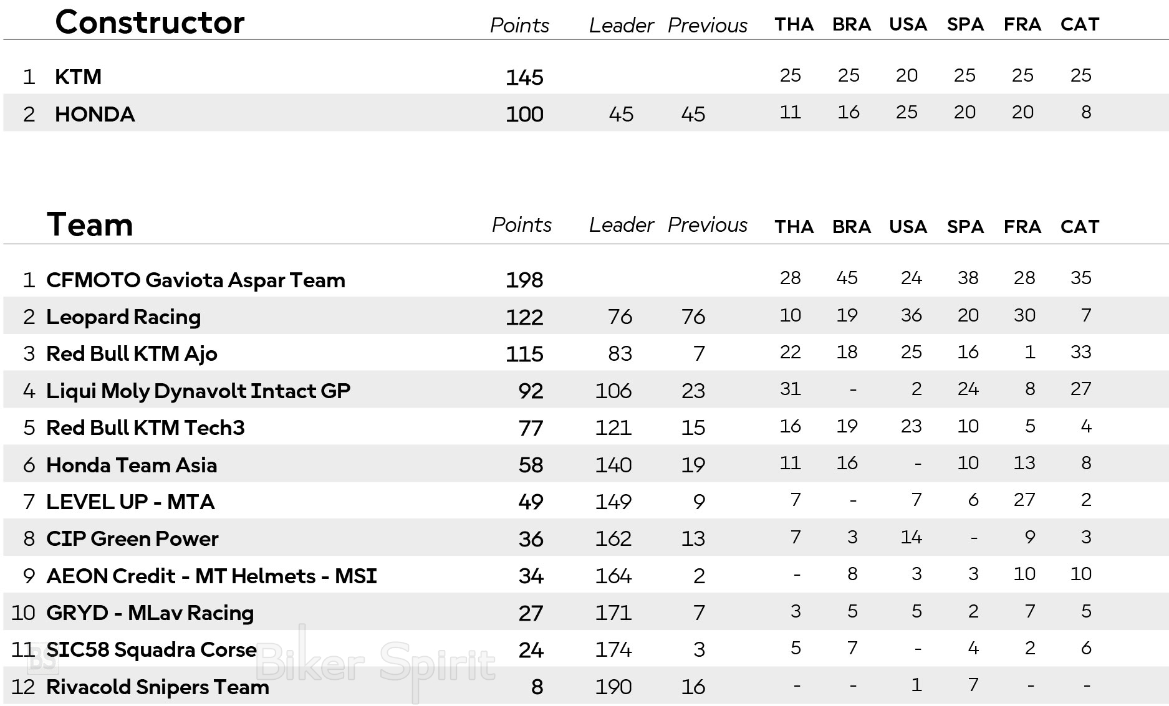
Task: Click the Biker Spirit watermark text
Action: tap(376, 663)
